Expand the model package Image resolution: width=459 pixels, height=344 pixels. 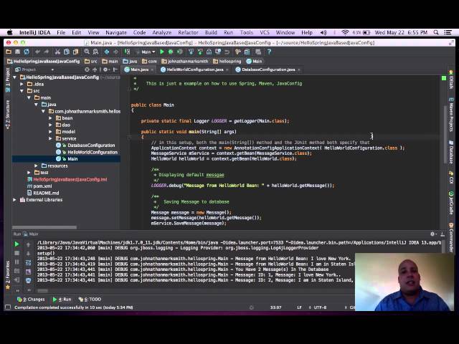click(50, 132)
